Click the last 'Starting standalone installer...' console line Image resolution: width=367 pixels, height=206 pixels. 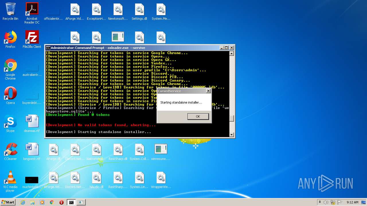point(98,132)
